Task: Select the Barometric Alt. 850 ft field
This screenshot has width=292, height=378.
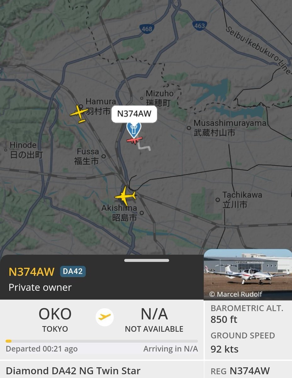Action: coord(247,314)
